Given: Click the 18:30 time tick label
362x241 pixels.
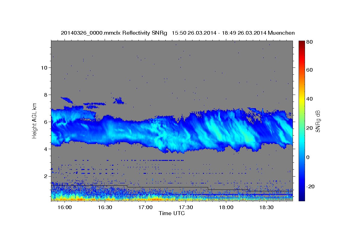Looking at the screenshot, I should (266, 208).
